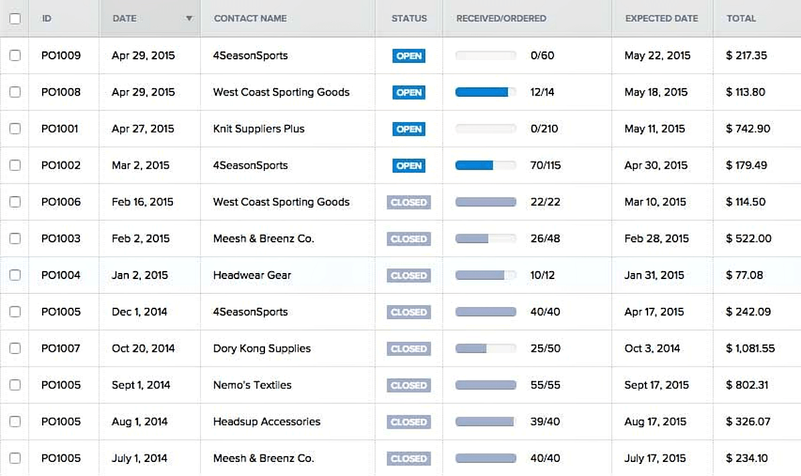Click the CLOSED badge for Dory Kong Supplies
This screenshot has width=801, height=476.
click(409, 348)
